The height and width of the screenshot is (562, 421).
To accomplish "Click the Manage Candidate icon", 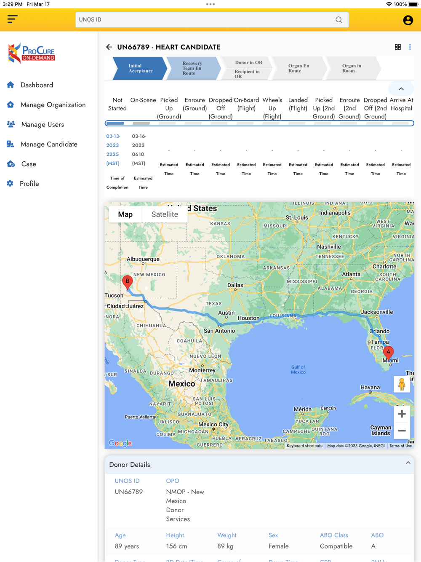I will click(11, 144).
